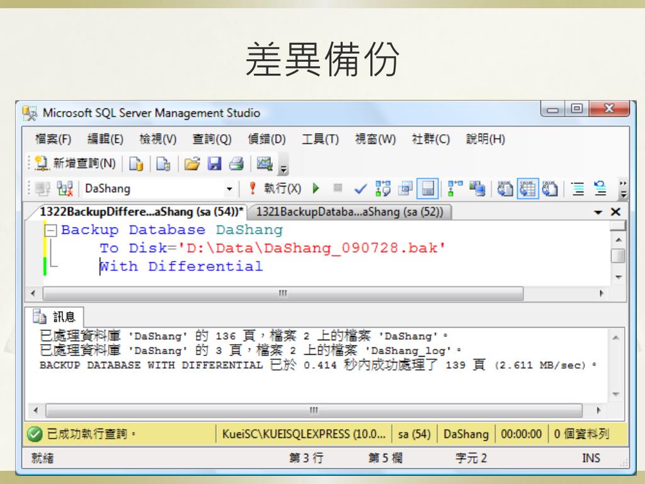645x484 pixels.
Task: Open the 偵錯(D) menu
Action: coord(266,139)
